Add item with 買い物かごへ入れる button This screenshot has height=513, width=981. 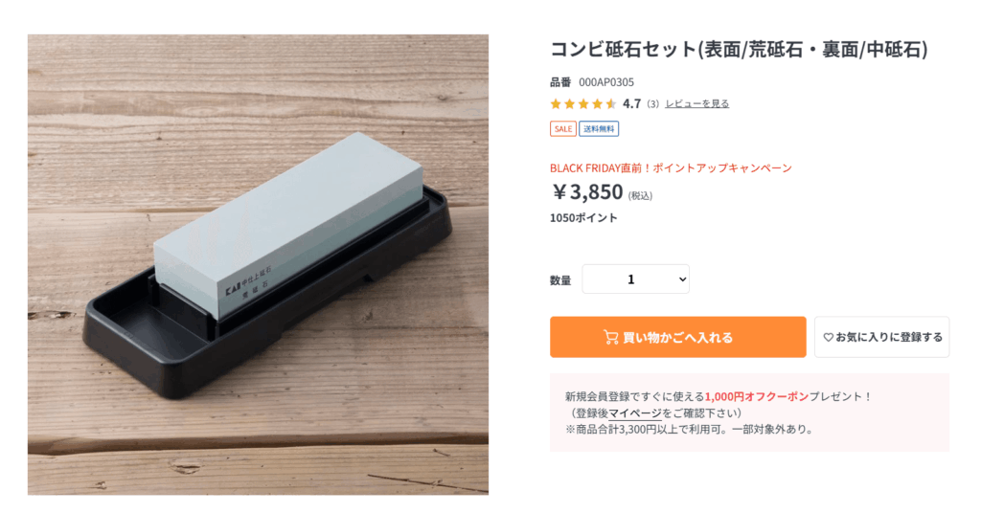[x=678, y=338]
